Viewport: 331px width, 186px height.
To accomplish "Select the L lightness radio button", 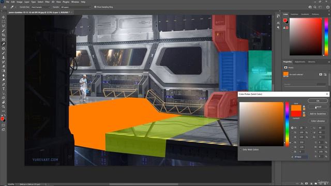I will pyautogui.click(x=311, y=128).
